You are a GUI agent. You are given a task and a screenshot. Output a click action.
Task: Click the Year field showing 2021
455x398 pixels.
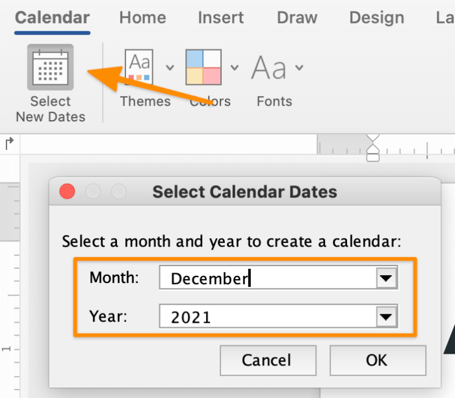(x=266, y=317)
